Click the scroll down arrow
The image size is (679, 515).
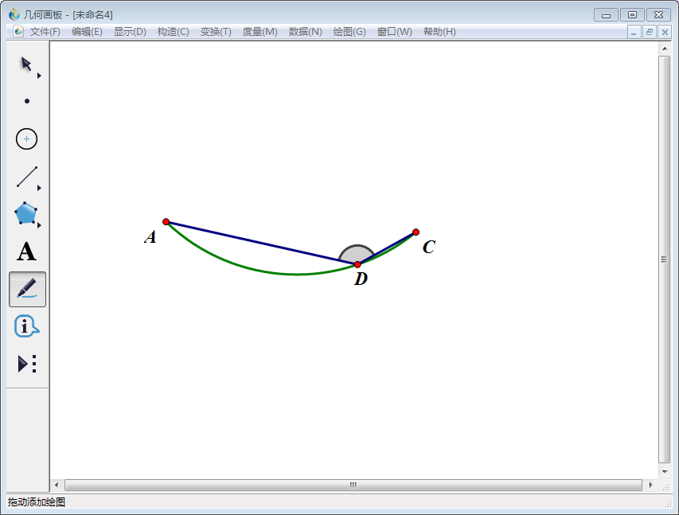click(665, 471)
